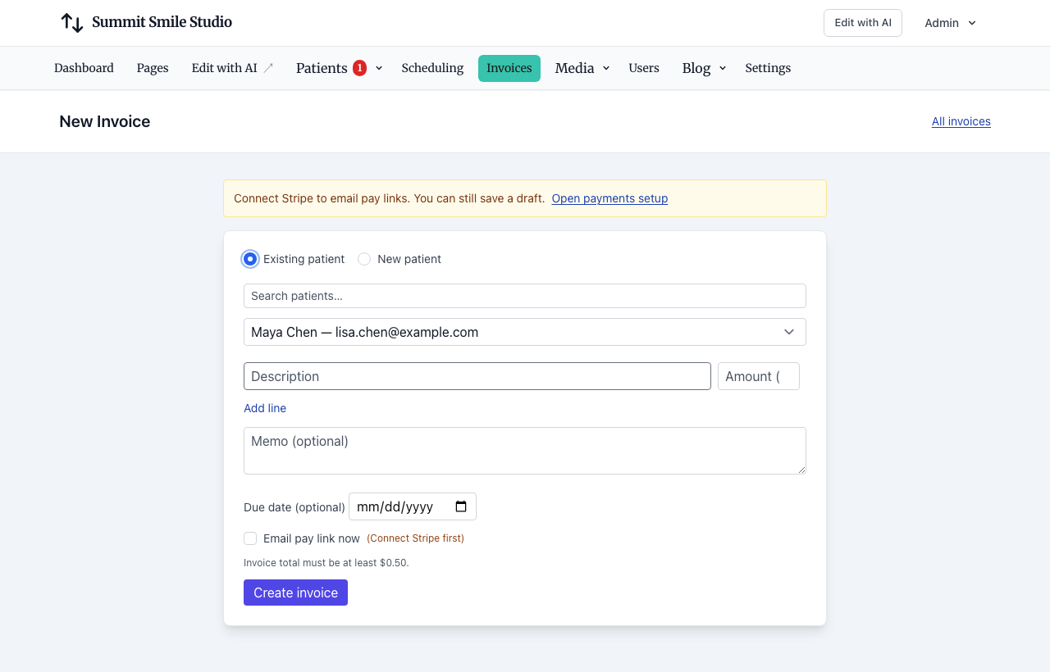The width and height of the screenshot is (1050, 672).
Task: Open the Users nav item
Action: (x=644, y=68)
